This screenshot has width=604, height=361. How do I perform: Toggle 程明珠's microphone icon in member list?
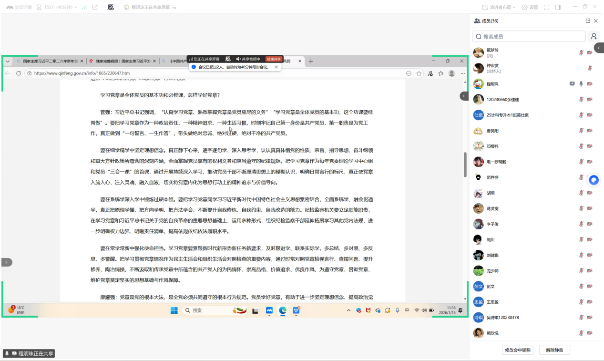(581, 84)
